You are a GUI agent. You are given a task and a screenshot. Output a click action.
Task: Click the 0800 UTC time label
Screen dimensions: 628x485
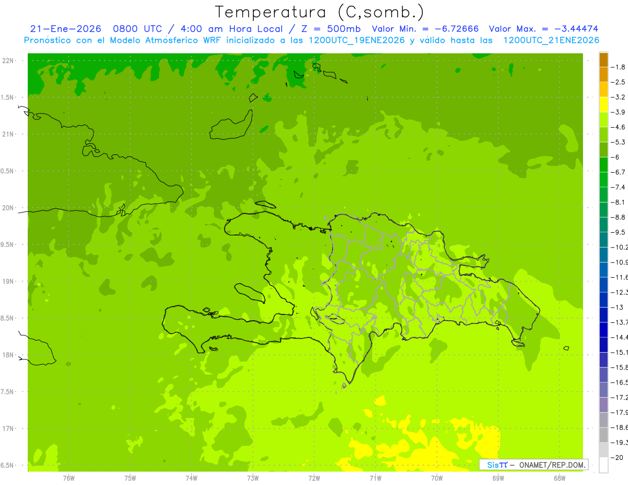pos(137,29)
